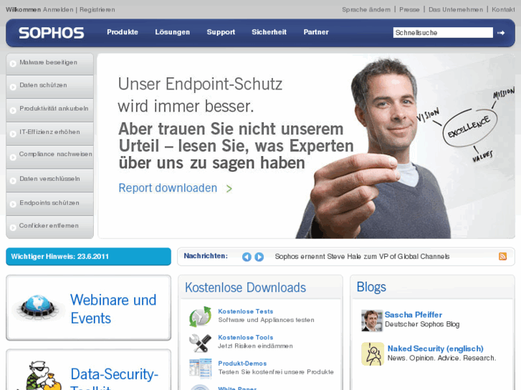Click the Data-Security-Toolkit burglar icon

tap(42, 376)
